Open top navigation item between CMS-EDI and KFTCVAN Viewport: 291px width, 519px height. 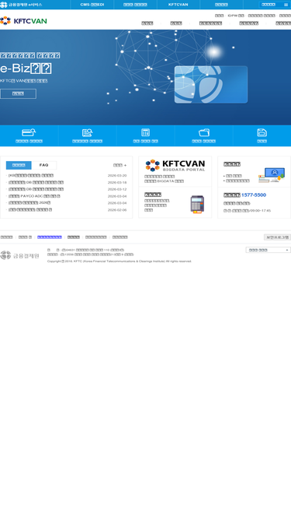(135, 5)
